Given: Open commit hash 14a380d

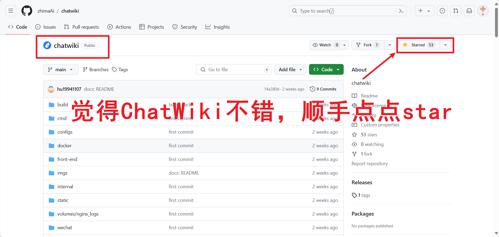Looking at the screenshot, I should coord(271,89).
